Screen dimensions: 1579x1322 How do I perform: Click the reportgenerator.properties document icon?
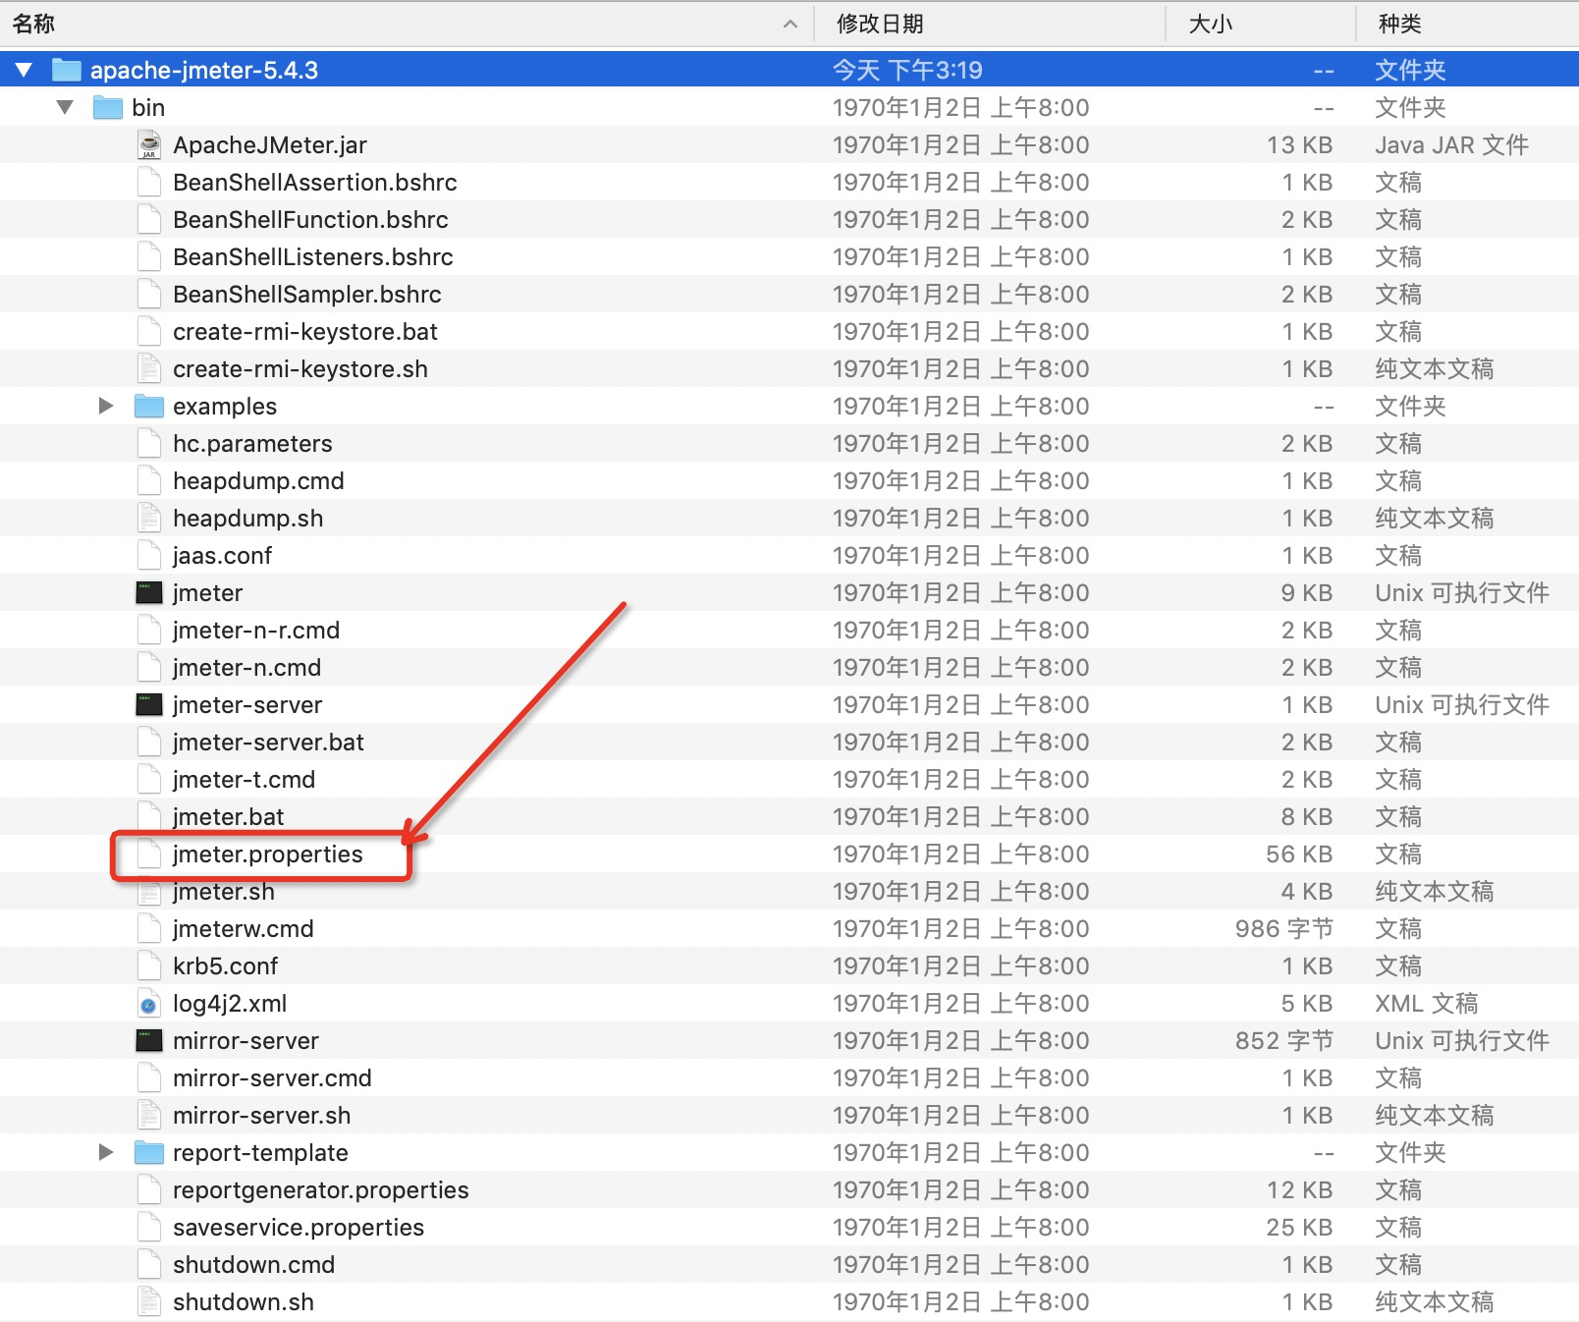pyautogui.click(x=149, y=1189)
